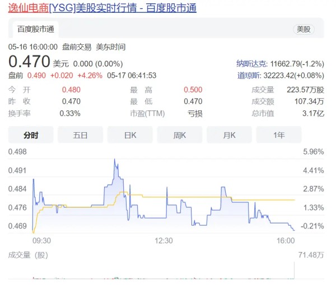Click the pre-market change +4.26%
Viewport: 336px width, 285px height.
(x=90, y=76)
